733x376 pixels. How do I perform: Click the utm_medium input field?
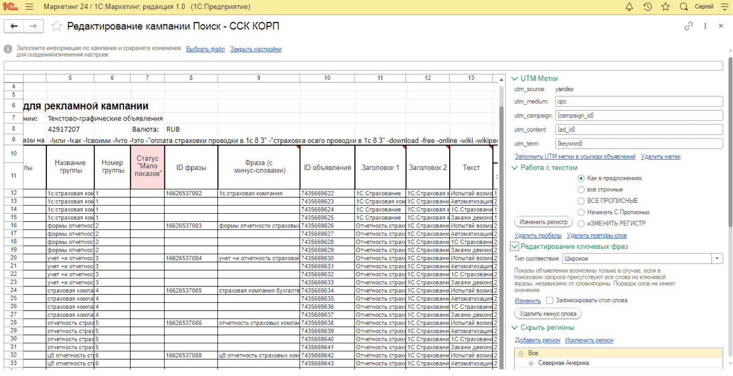638,102
